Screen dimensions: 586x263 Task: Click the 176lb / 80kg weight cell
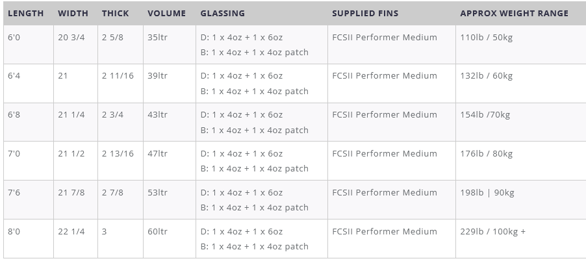pyautogui.click(x=487, y=154)
